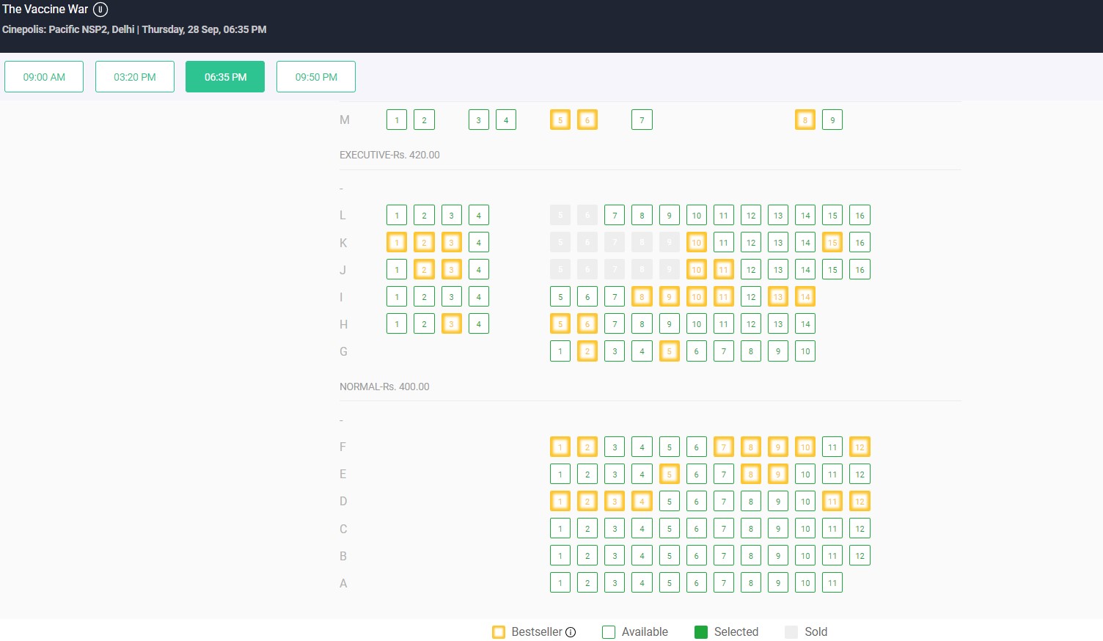Click the sold seat 5 in row L

click(x=560, y=216)
